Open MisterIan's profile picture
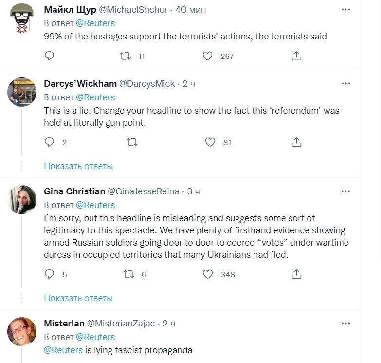 click(x=22, y=332)
